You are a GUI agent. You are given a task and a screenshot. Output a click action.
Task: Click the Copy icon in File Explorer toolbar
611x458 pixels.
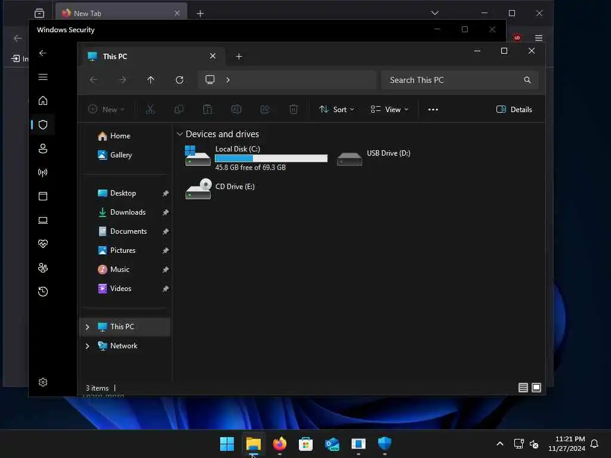pyautogui.click(x=179, y=110)
